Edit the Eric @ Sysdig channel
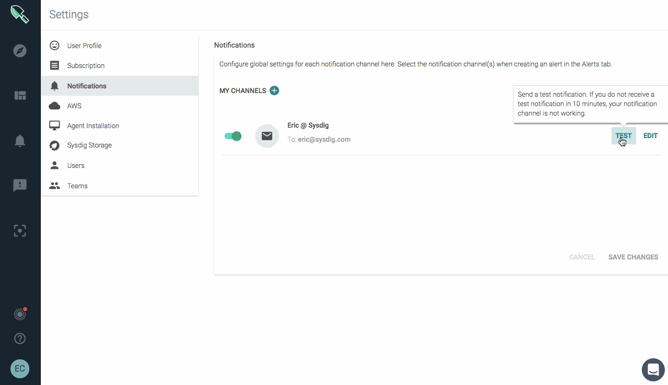This screenshot has width=668, height=385. pyautogui.click(x=650, y=135)
